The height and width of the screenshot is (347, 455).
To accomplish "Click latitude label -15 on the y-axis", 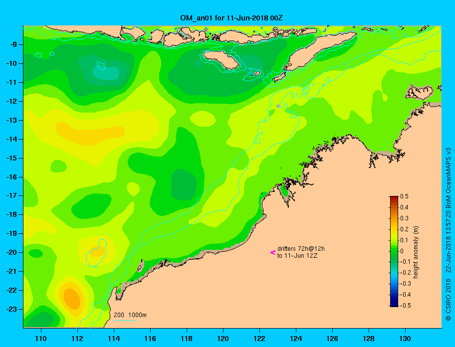I will pos(11,158).
